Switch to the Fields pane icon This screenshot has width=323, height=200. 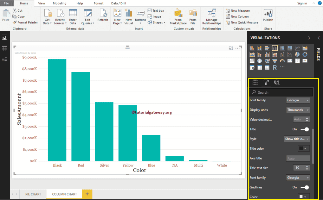tap(255, 83)
